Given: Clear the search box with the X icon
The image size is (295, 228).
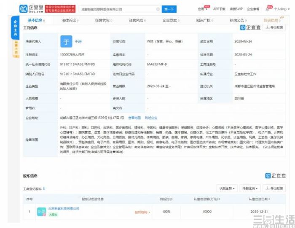Looking at the screenshot, I should click(158, 9).
